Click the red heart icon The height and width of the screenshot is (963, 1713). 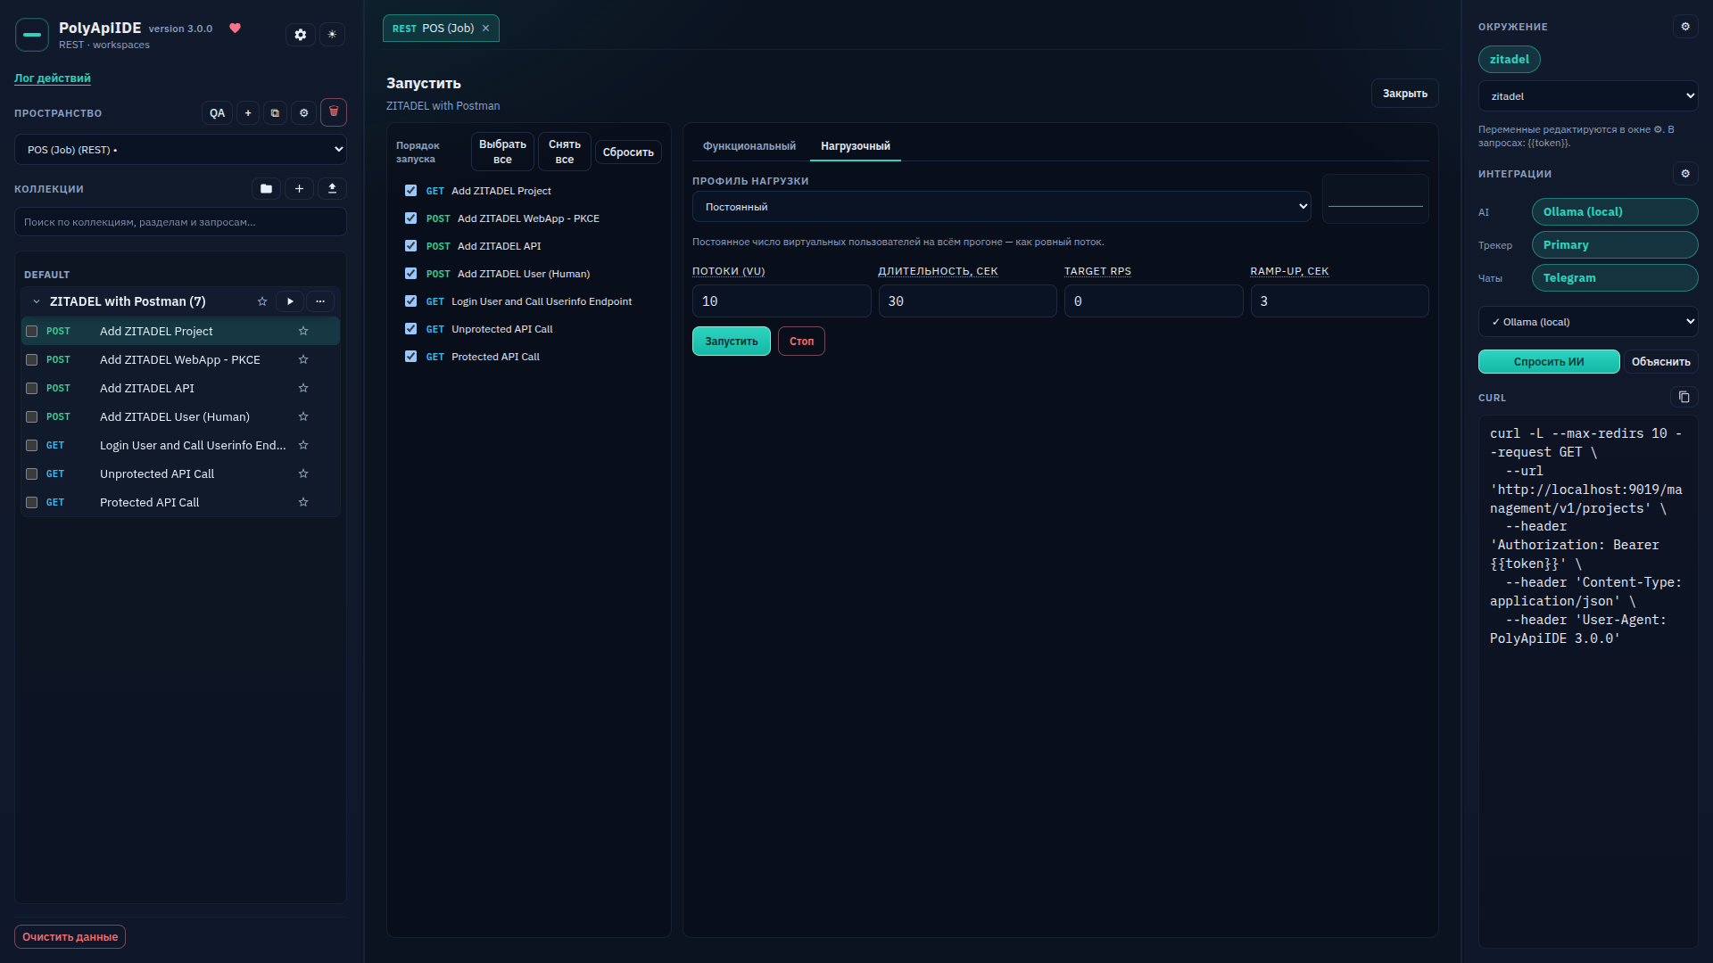tap(236, 29)
